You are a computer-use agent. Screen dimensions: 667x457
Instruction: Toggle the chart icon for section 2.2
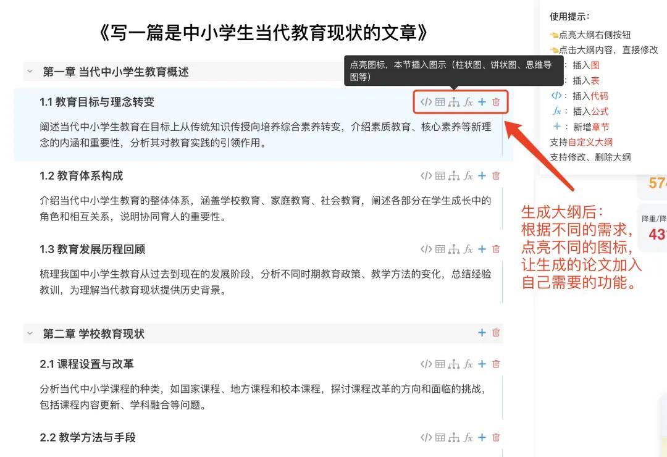[x=454, y=437]
